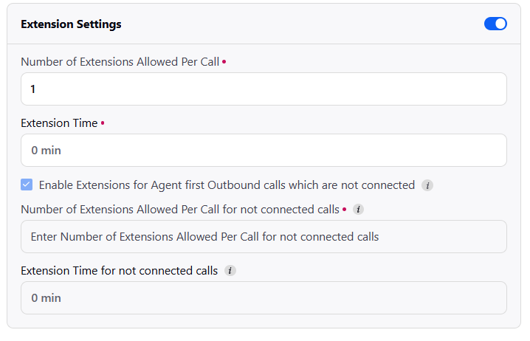Click label Number of Extensions for not connected calls
Screen dimensions: 530x341
(x=180, y=210)
